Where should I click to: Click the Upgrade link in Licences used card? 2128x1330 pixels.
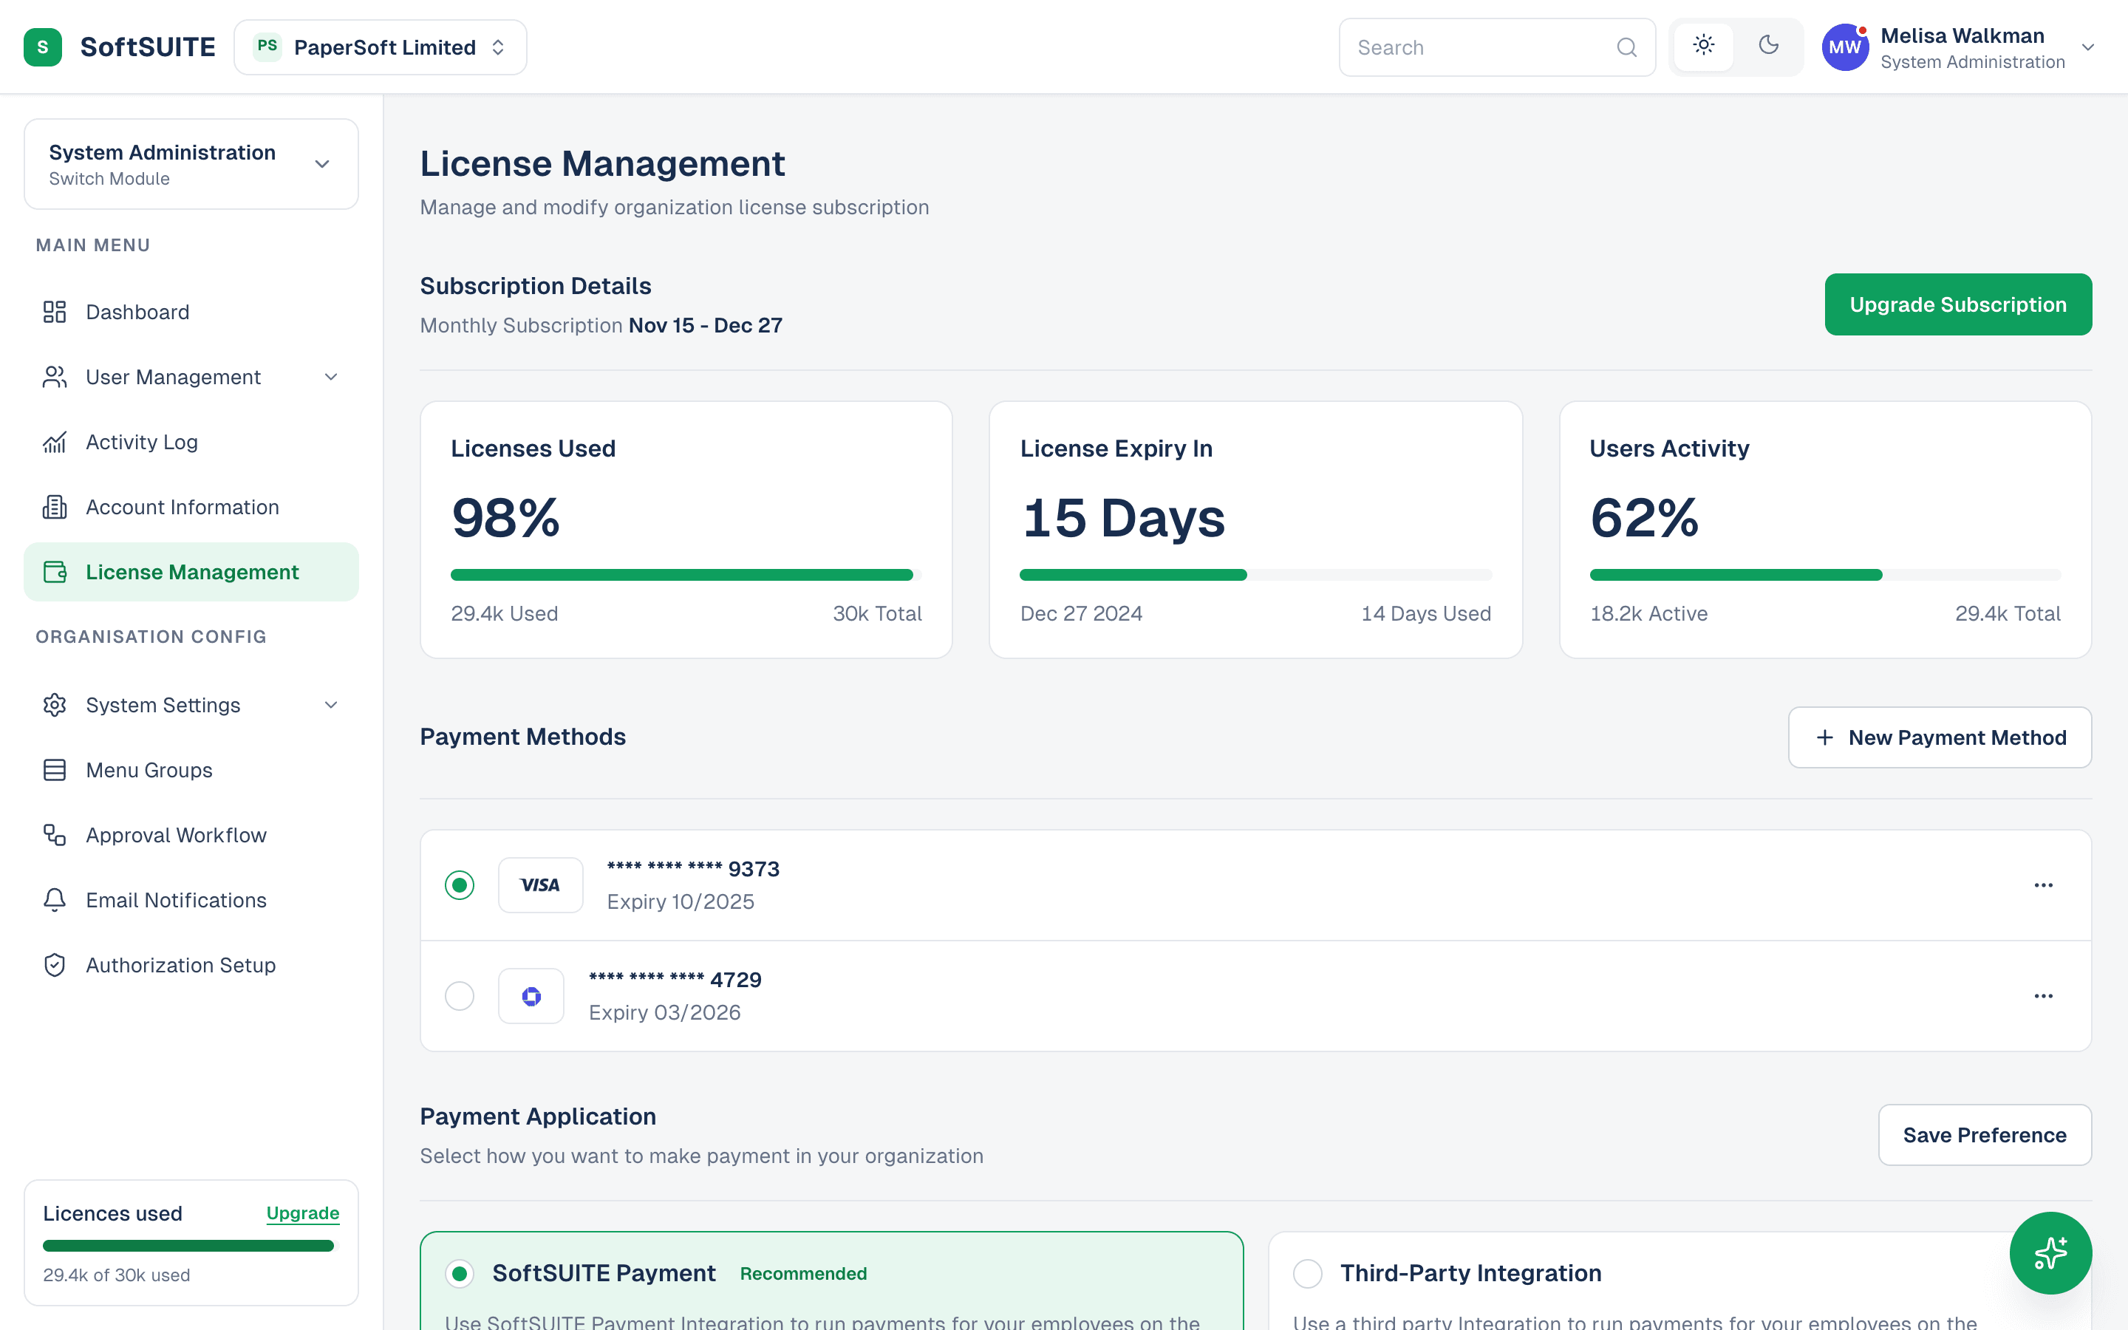tap(302, 1213)
